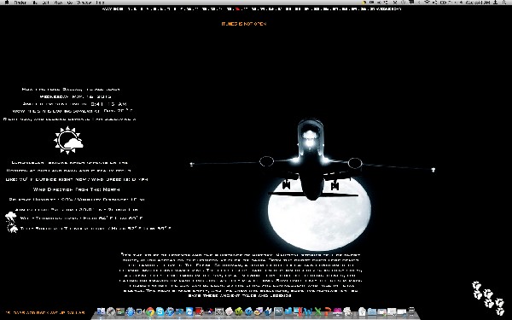Click the Wi-Fi status icon in menu bar
This screenshot has height=320, width=512.
[x=428, y=2]
